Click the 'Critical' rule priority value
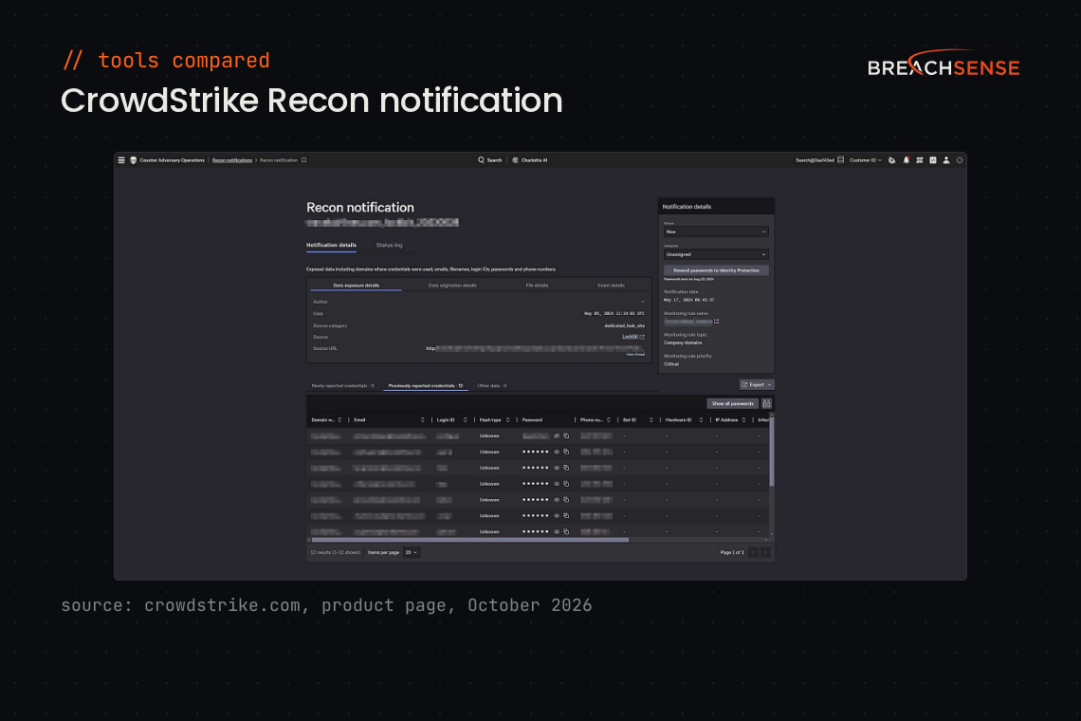The height and width of the screenshot is (721, 1081). click(670, 364)
